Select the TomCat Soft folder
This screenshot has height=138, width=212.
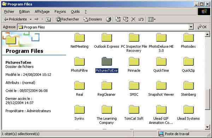coord(134,113)
